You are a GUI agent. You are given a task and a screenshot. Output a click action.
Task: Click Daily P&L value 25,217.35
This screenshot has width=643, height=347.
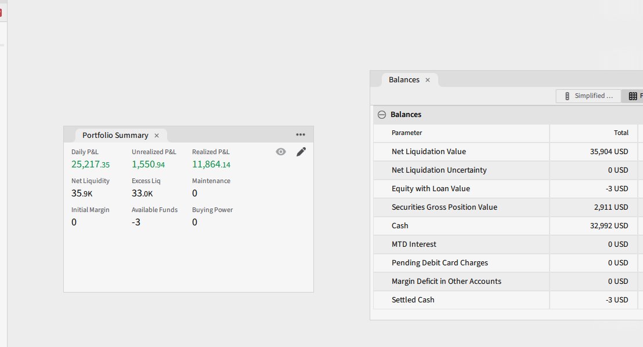[91, 165]
